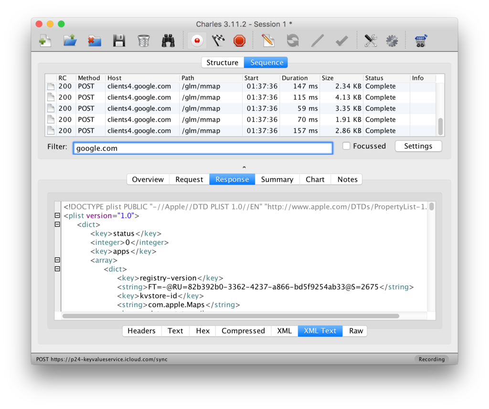This screenshot has height=409, width=489.
Task: Click the filter field containing google.com
Action: [x=202, y=148]
